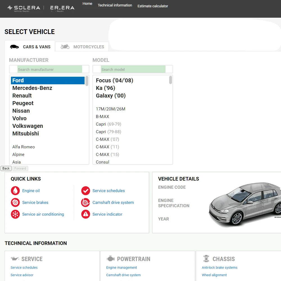The image size is (281, 281).
Task: Click the Service schedules checkmark icon
Action: 85,191
